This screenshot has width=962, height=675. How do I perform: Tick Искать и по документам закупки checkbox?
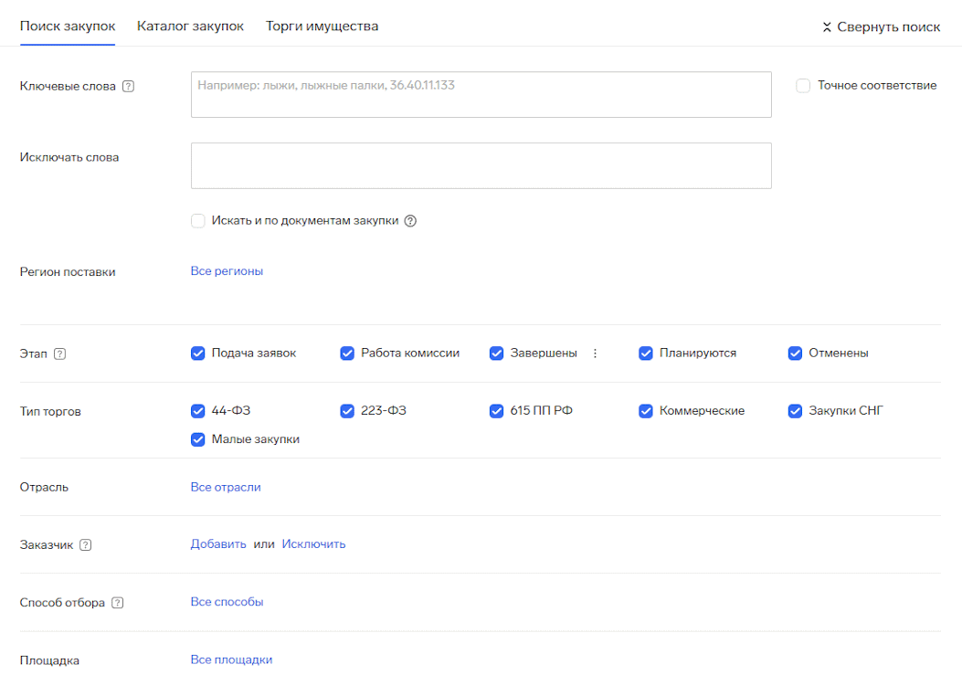pyautogui.click(x=197, y=221)
